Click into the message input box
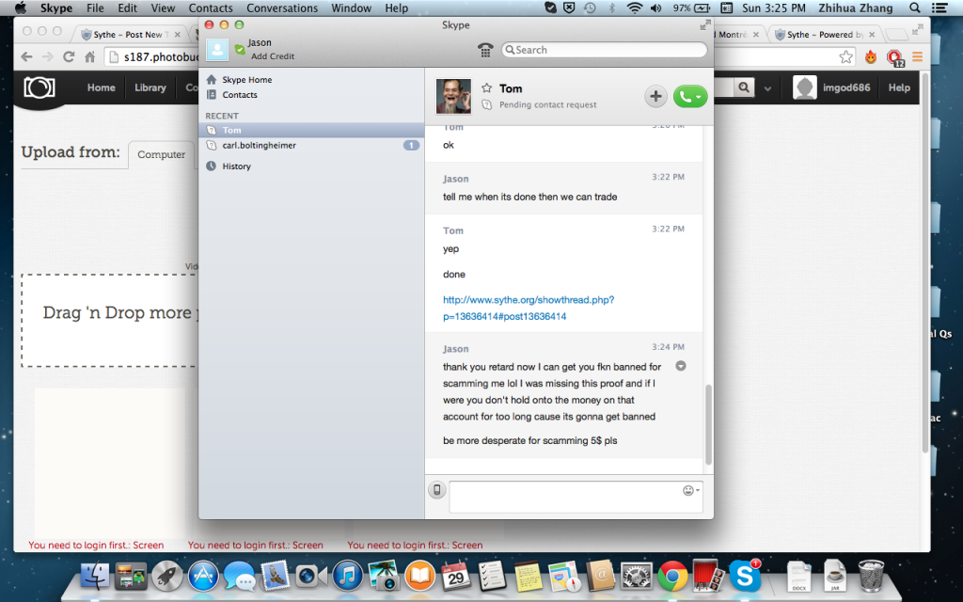 (x=576, y=497)
